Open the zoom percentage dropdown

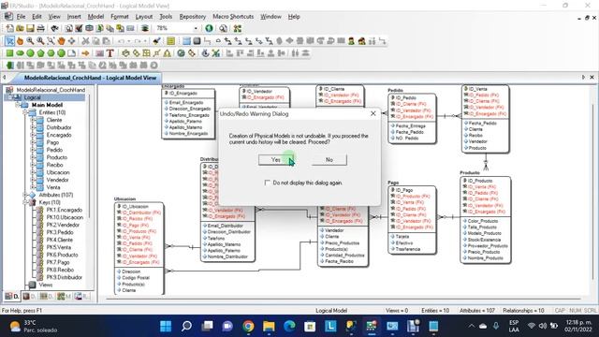pos(196,28)
